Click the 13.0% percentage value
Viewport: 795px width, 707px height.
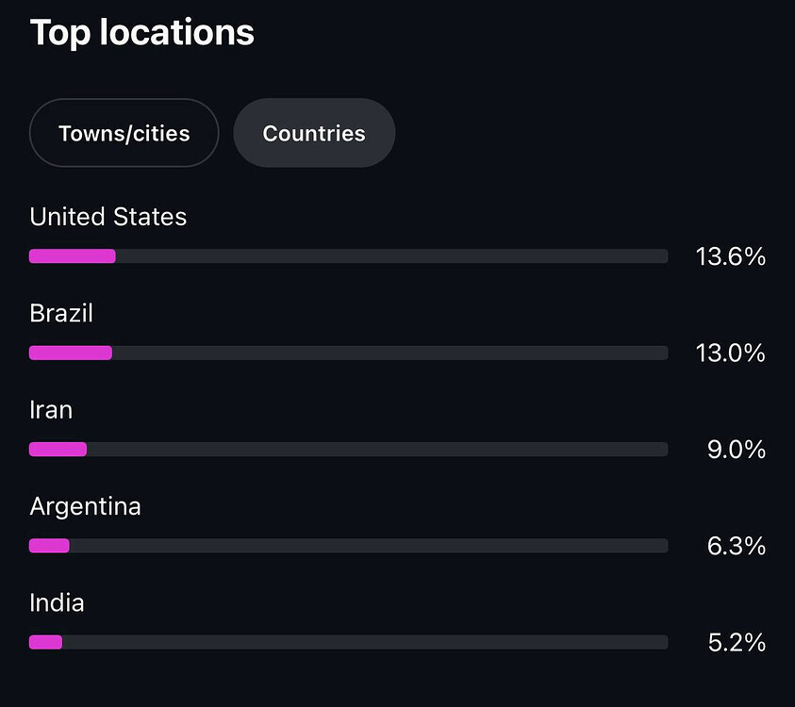[730, 353]
